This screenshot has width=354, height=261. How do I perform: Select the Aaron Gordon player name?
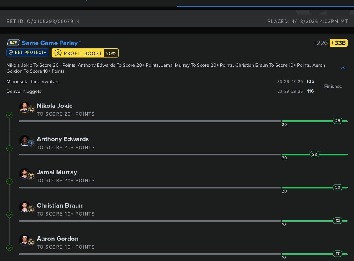point(58,239)
